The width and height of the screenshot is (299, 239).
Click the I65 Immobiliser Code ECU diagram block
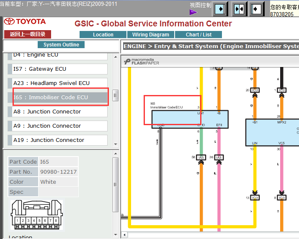(x=190, y=119)
